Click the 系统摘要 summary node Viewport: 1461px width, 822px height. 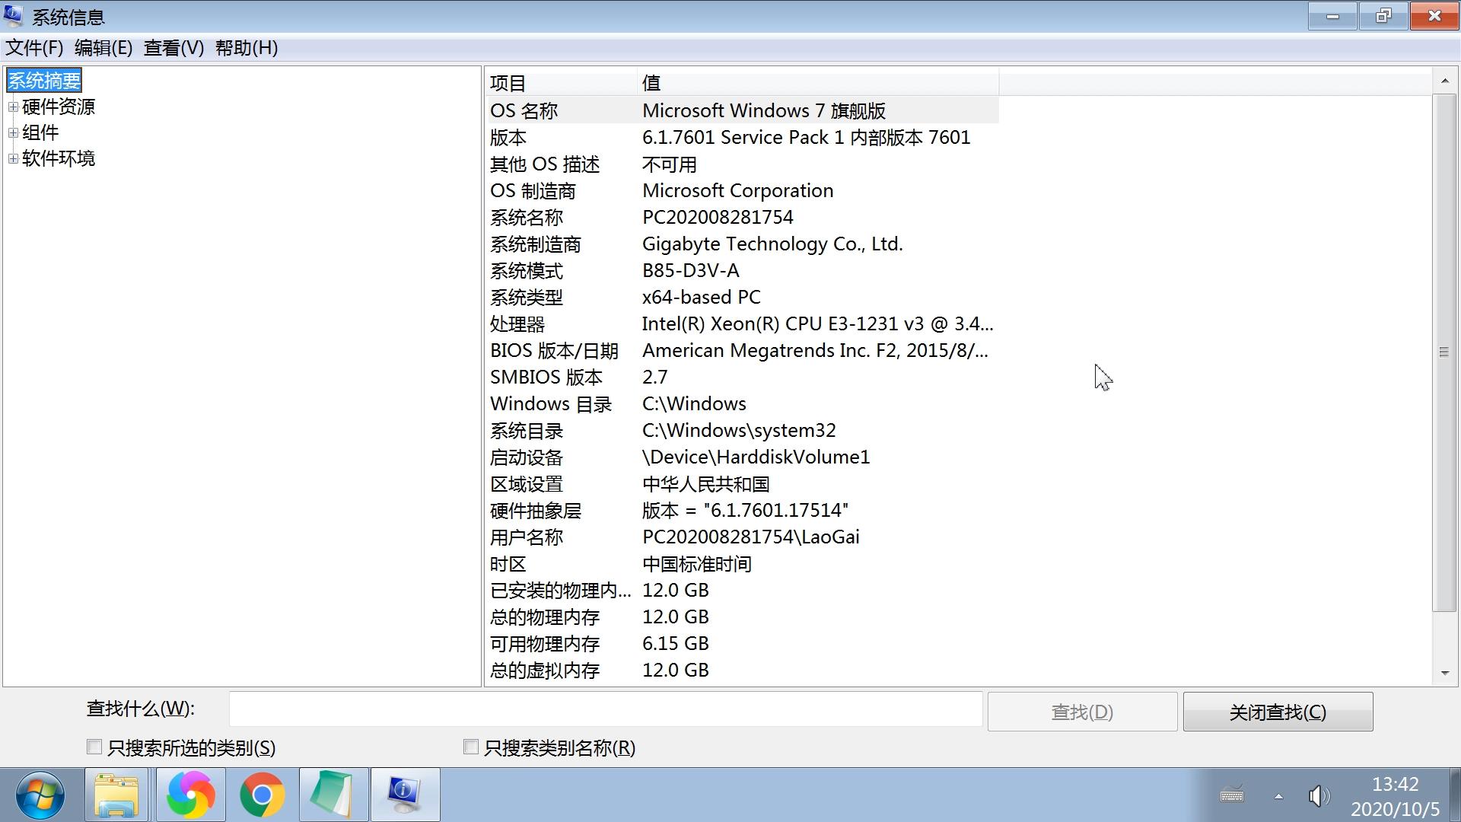coord(43,80)
